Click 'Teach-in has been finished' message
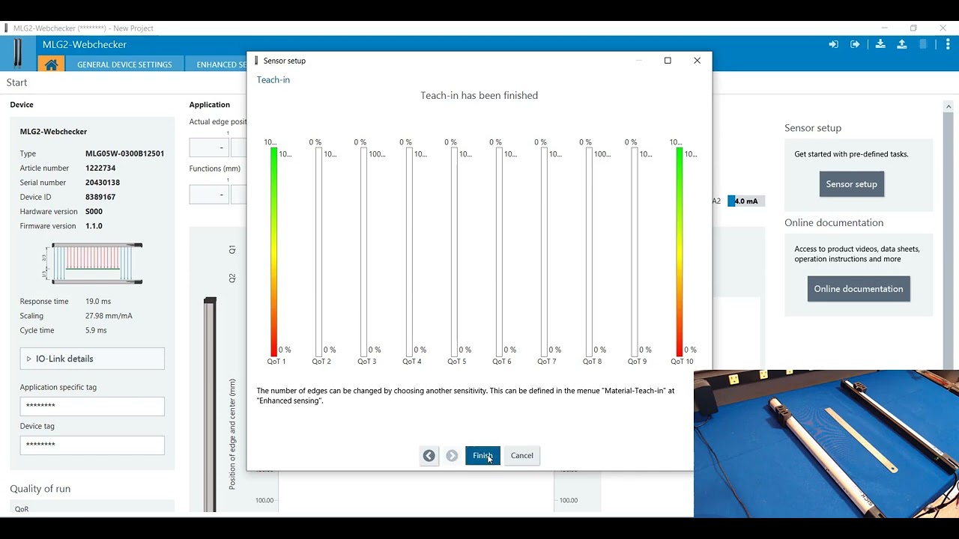This screenshot has width=959, height=539. click(x=479, y=96)
